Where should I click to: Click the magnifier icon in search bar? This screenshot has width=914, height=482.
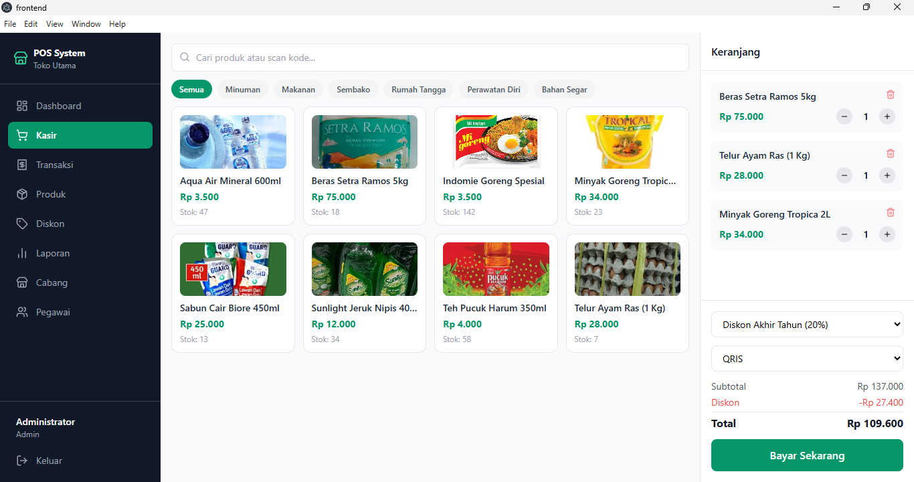185,58
